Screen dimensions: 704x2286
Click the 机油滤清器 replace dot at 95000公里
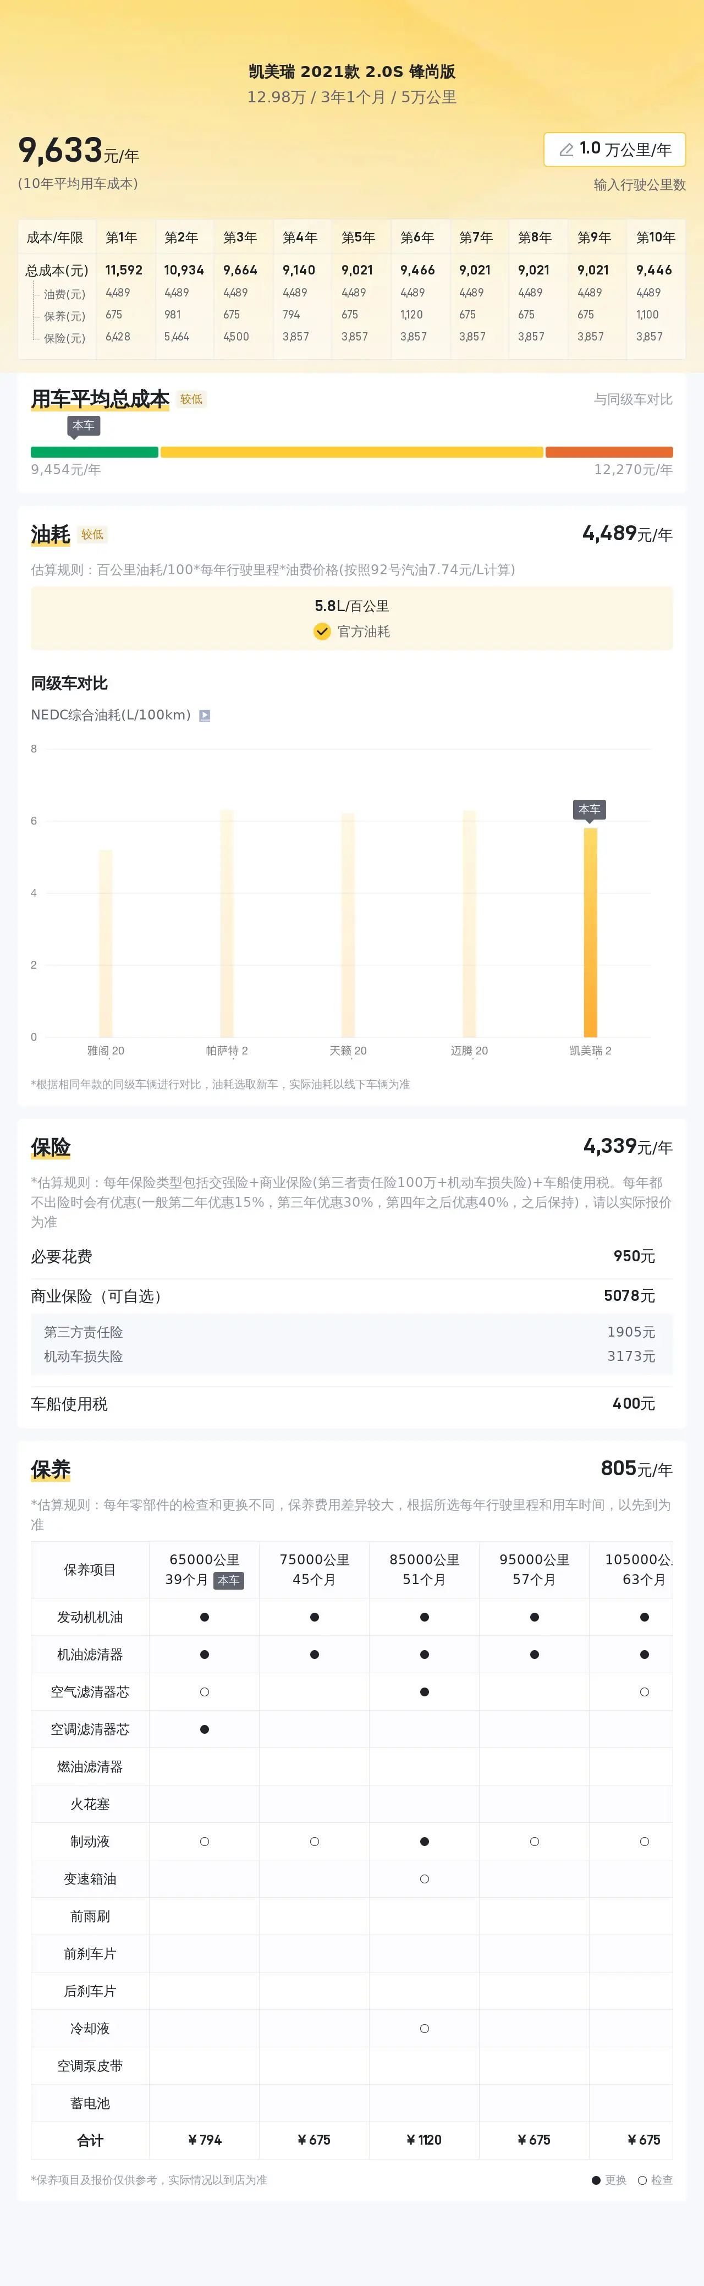(x=535, y=1654)
